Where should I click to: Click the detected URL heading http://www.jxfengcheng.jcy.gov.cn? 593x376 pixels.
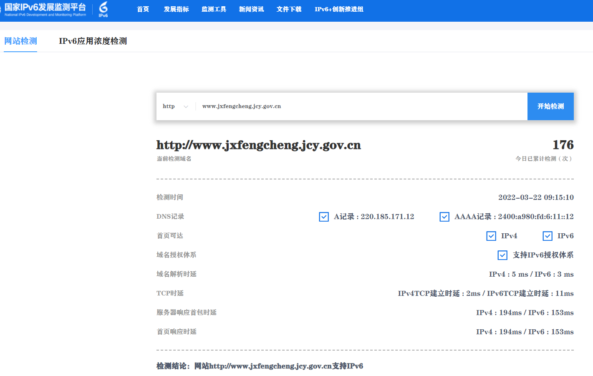[x=259, y=145]
